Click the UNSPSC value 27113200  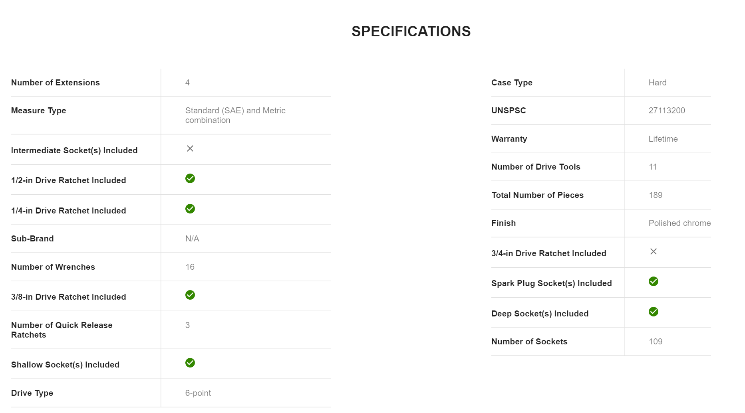pyautogui.click(x=667, y=111)
